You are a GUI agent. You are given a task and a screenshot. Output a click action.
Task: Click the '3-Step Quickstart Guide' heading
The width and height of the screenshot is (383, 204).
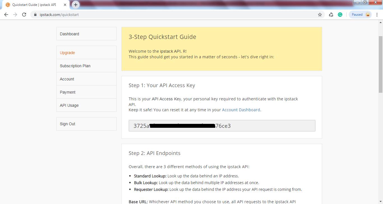click(162, 37)
